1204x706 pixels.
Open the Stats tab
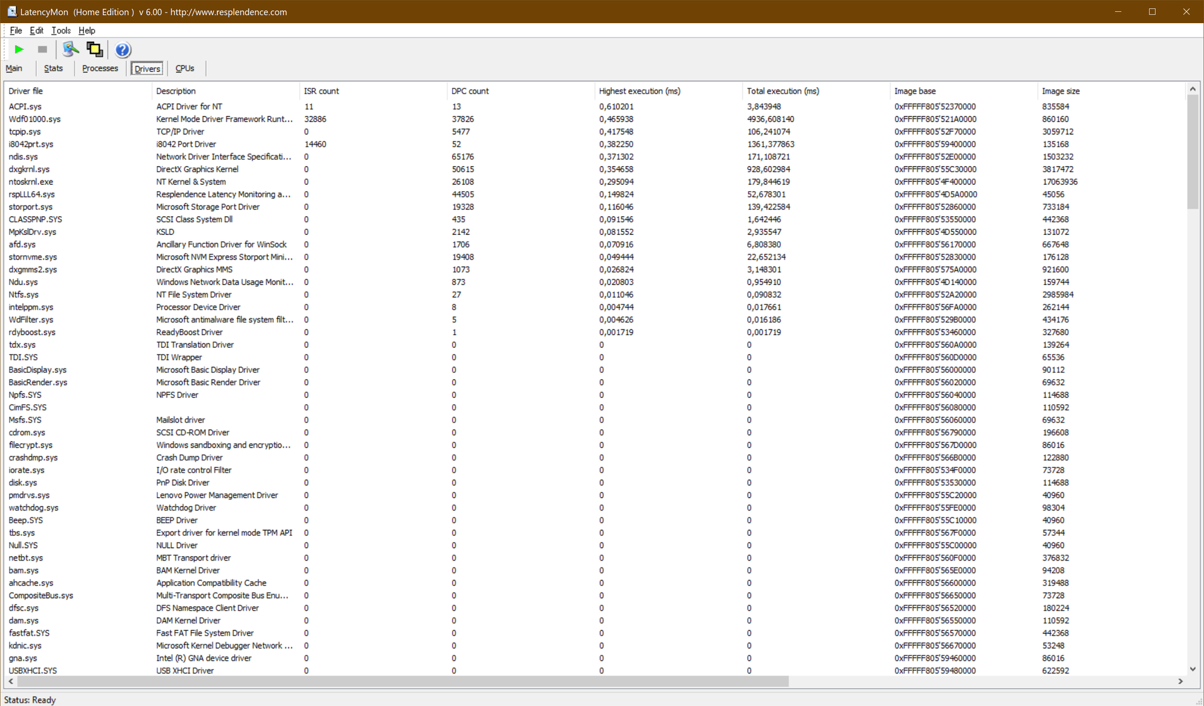(x=53, y=68)
